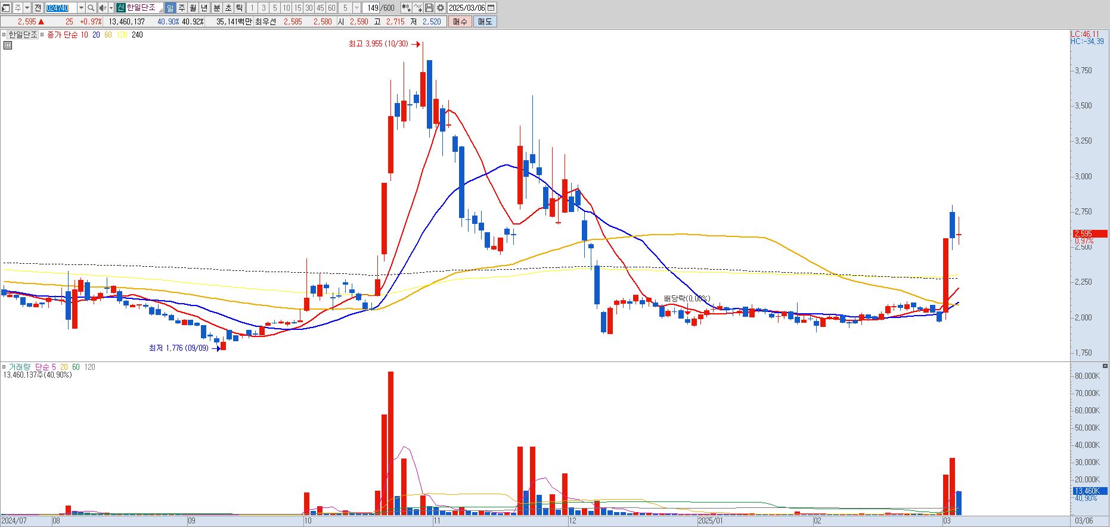The width and height of the screenshot is (1110, 527).
Task: Select the 60 interval preset
Action: (x=331, y=8)
